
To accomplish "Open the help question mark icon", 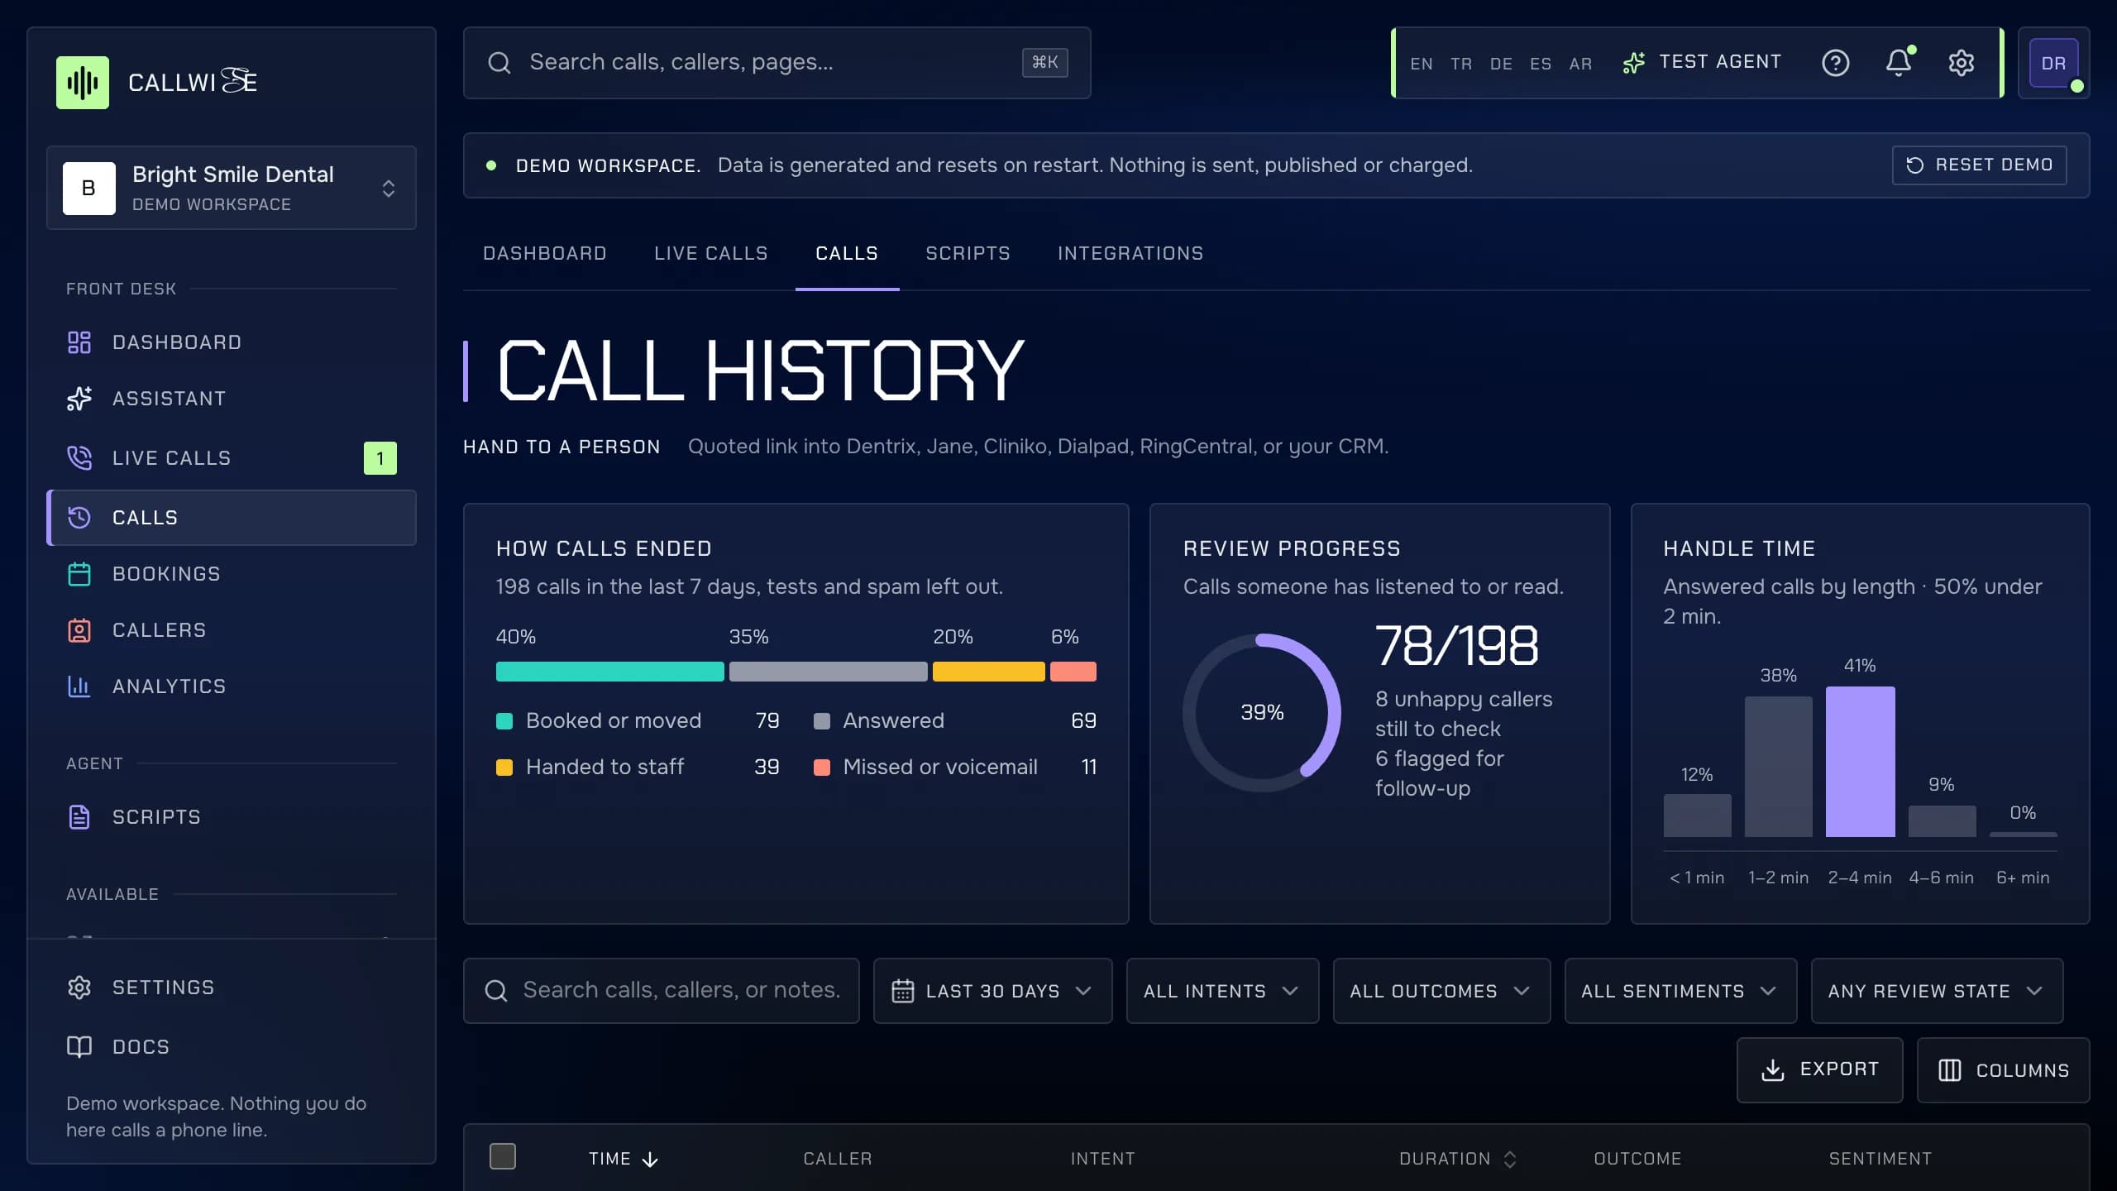I will click(x=1835, y=63).
